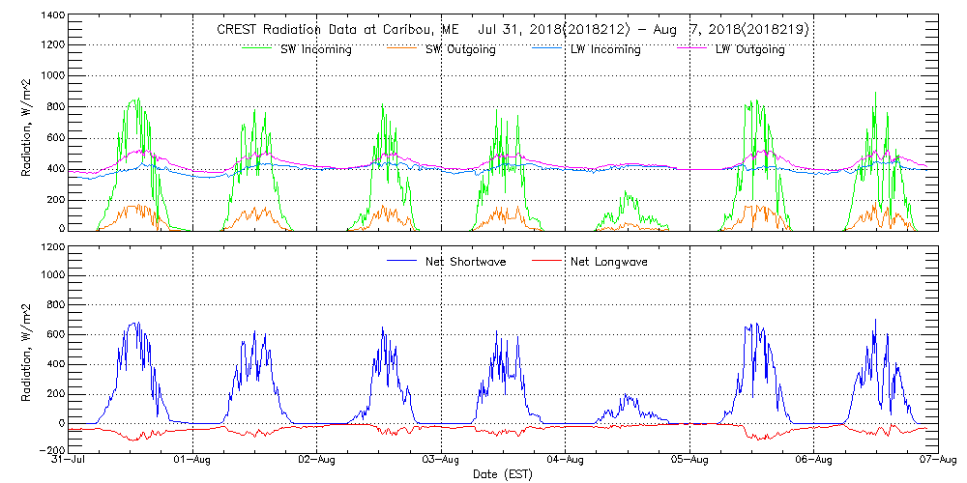Click the 'SW Incoming' legend label
This screenshot has height=483, width=967.
pyautogui.click(x=316, y=50)
